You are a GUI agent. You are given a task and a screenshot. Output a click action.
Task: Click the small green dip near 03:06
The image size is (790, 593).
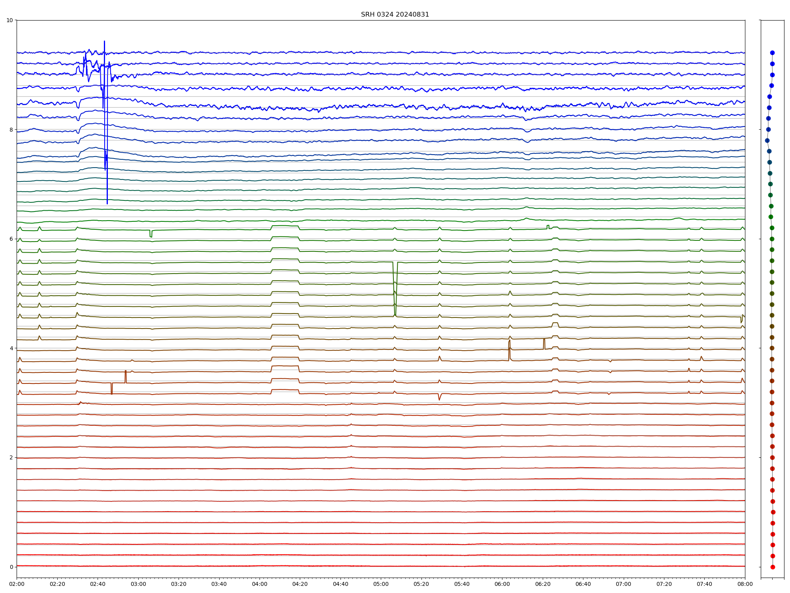pyautogui.click(x=151, y=236)
